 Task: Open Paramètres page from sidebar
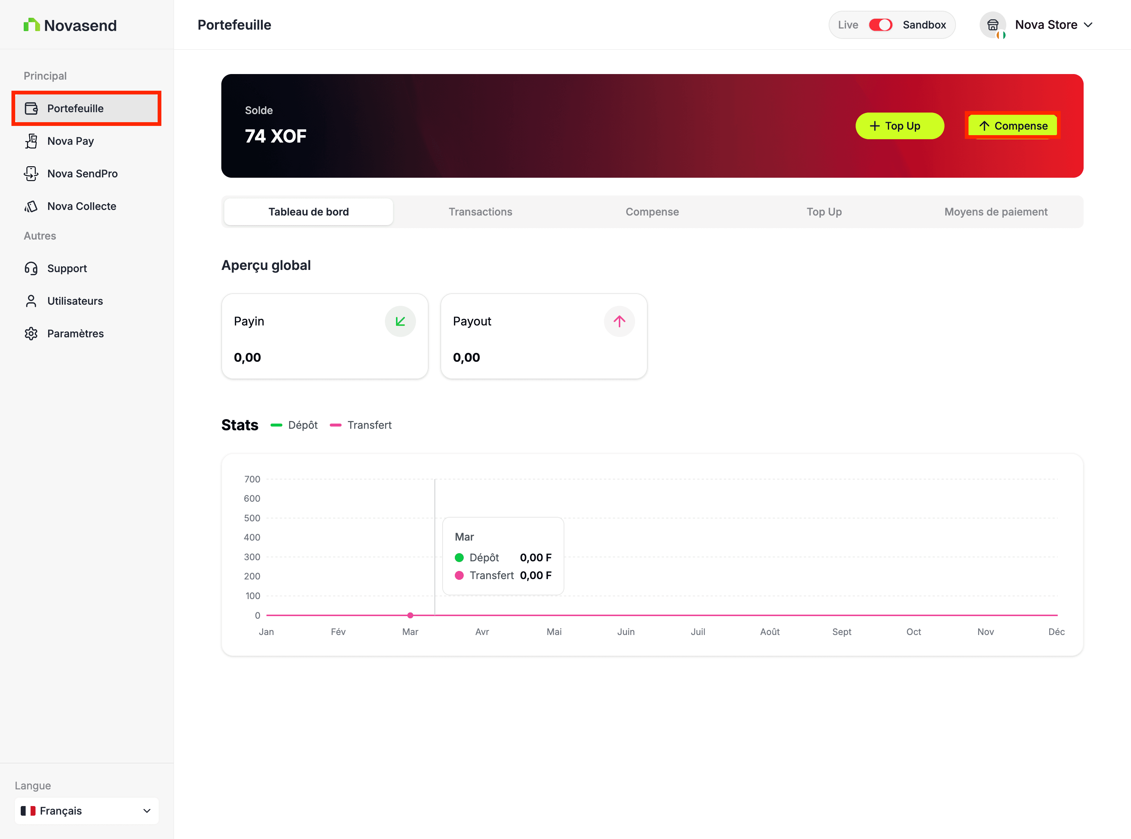click(86, 334)
